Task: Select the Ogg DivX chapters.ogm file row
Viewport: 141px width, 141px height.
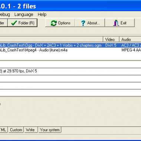Action: (x=70, y=45)
